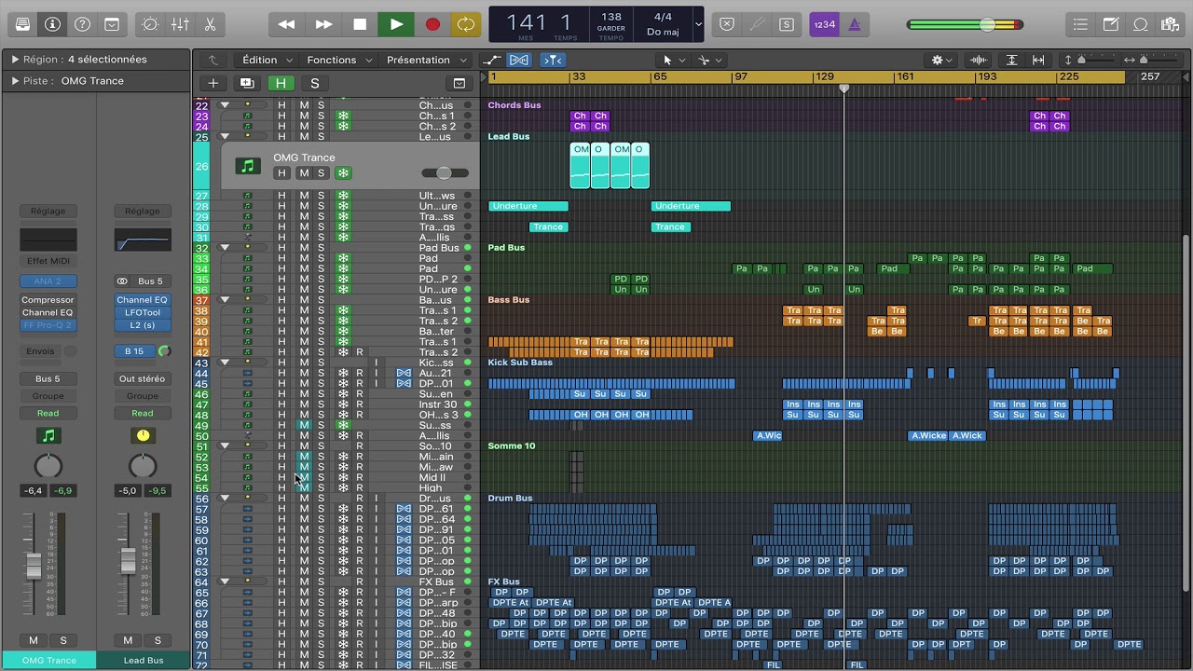
Task: Open the Note Pad
Action: (1111, 24)
